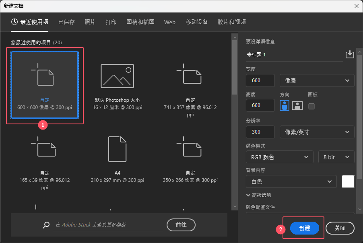Click the details panel scrollbar down arrow
This screenshot has width=363, height=243.
coord(359,209)
